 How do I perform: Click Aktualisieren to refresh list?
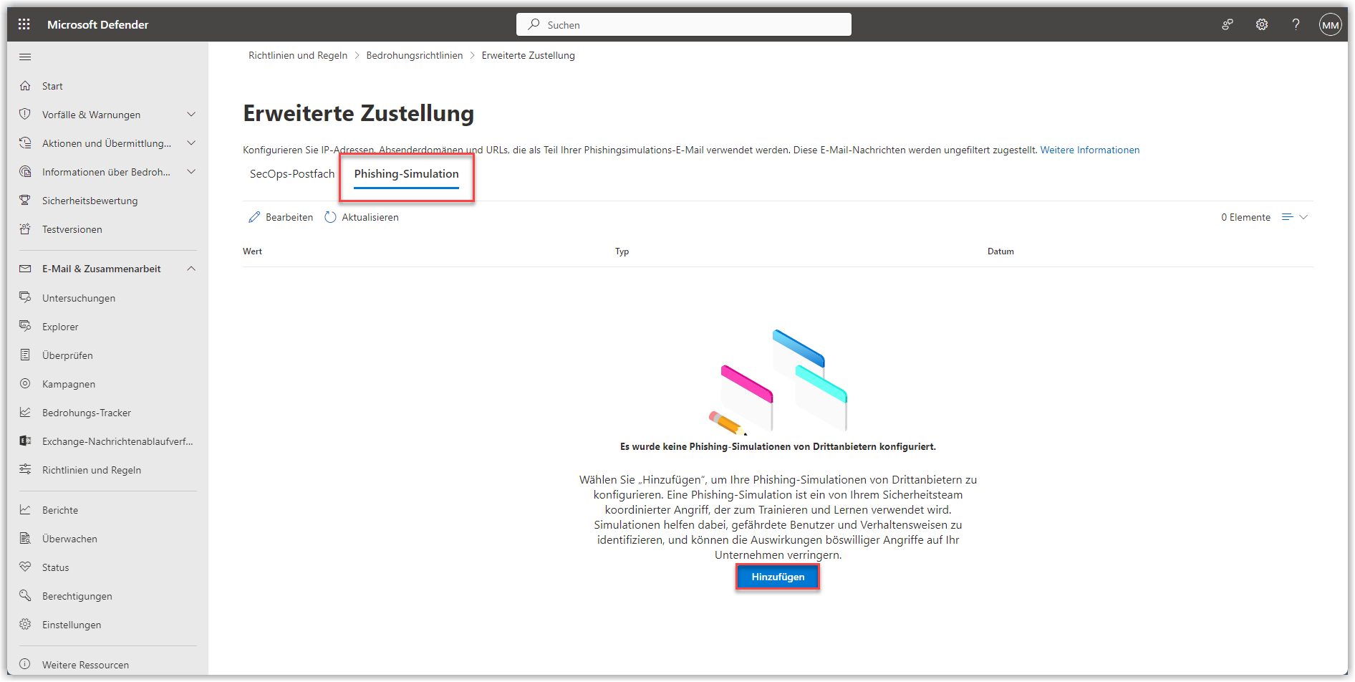pos(362,217)
